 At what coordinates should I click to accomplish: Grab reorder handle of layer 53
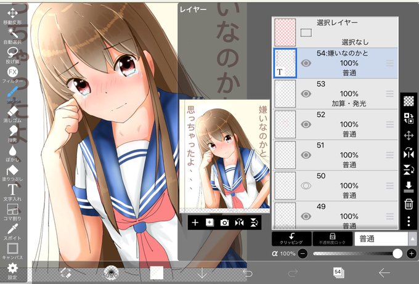point(390,94)
